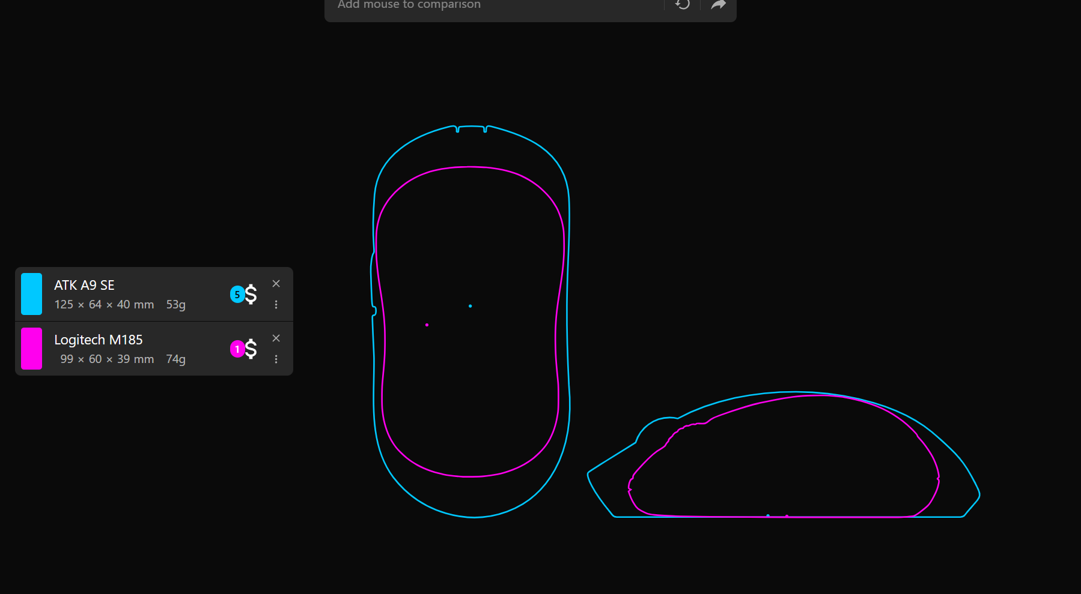Click the share arrow icon

point(719,5)
